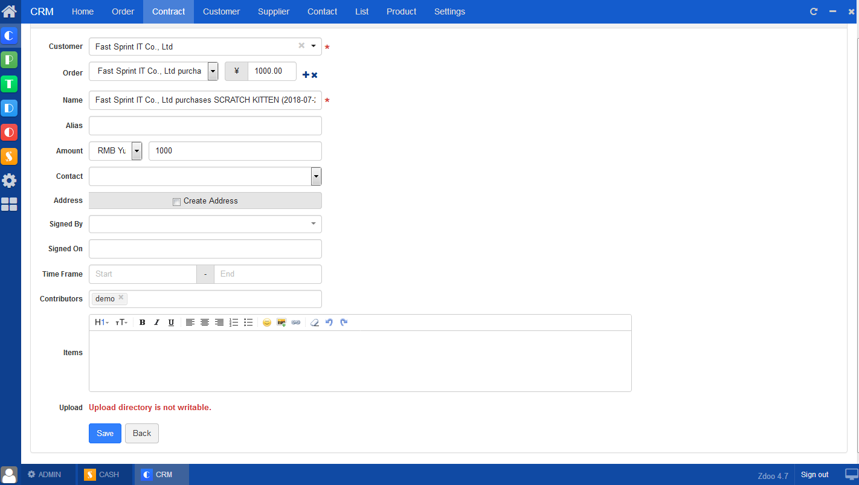Clear the selected customer with the x icon
The width and height of the screenshot is (859, 485).
pos(301,45)
